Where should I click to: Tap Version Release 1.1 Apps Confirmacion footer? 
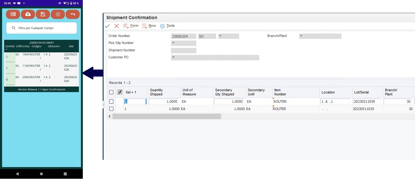pyautogui.click(x=42, y=89)
